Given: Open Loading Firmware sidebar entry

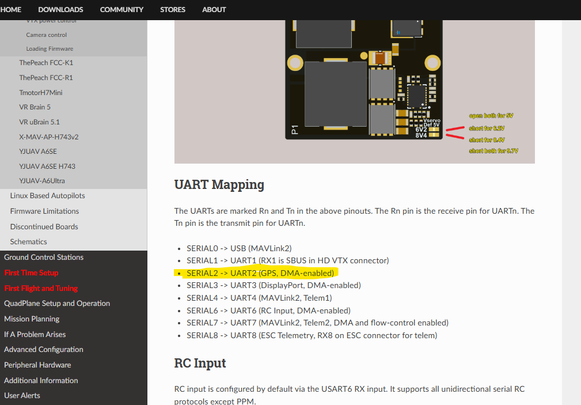Looking at the screenshot, I should point(49,49).
